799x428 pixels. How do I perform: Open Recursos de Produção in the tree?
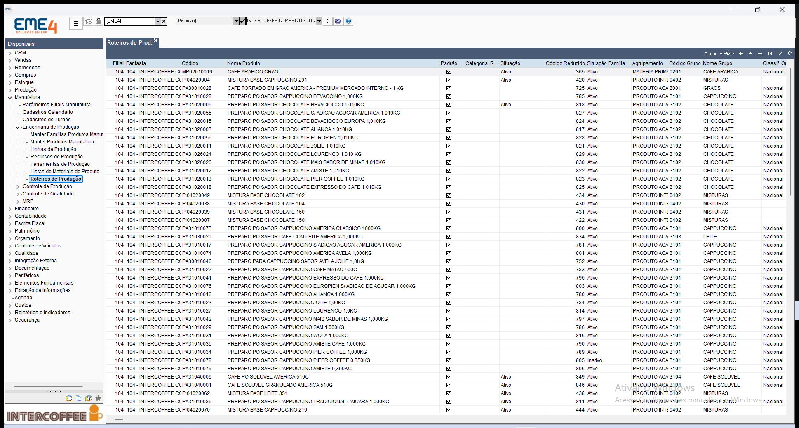[56, 157]
